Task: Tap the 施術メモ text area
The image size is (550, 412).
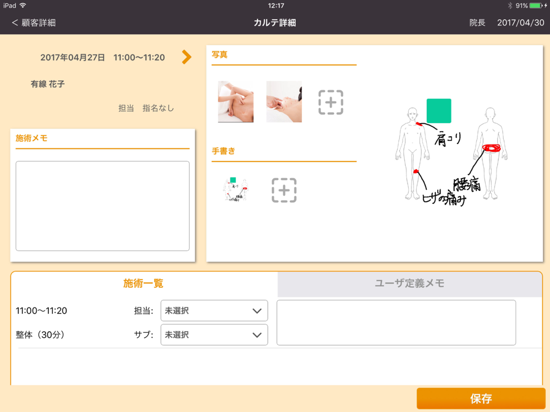Action: click(102, 206)
